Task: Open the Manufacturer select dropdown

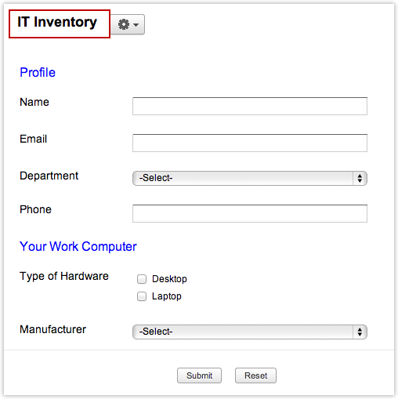Action: coord(250,332)
